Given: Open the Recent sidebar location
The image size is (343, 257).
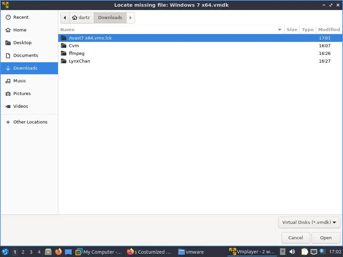Looking at the screenshot, I should (x=29, y=17).
